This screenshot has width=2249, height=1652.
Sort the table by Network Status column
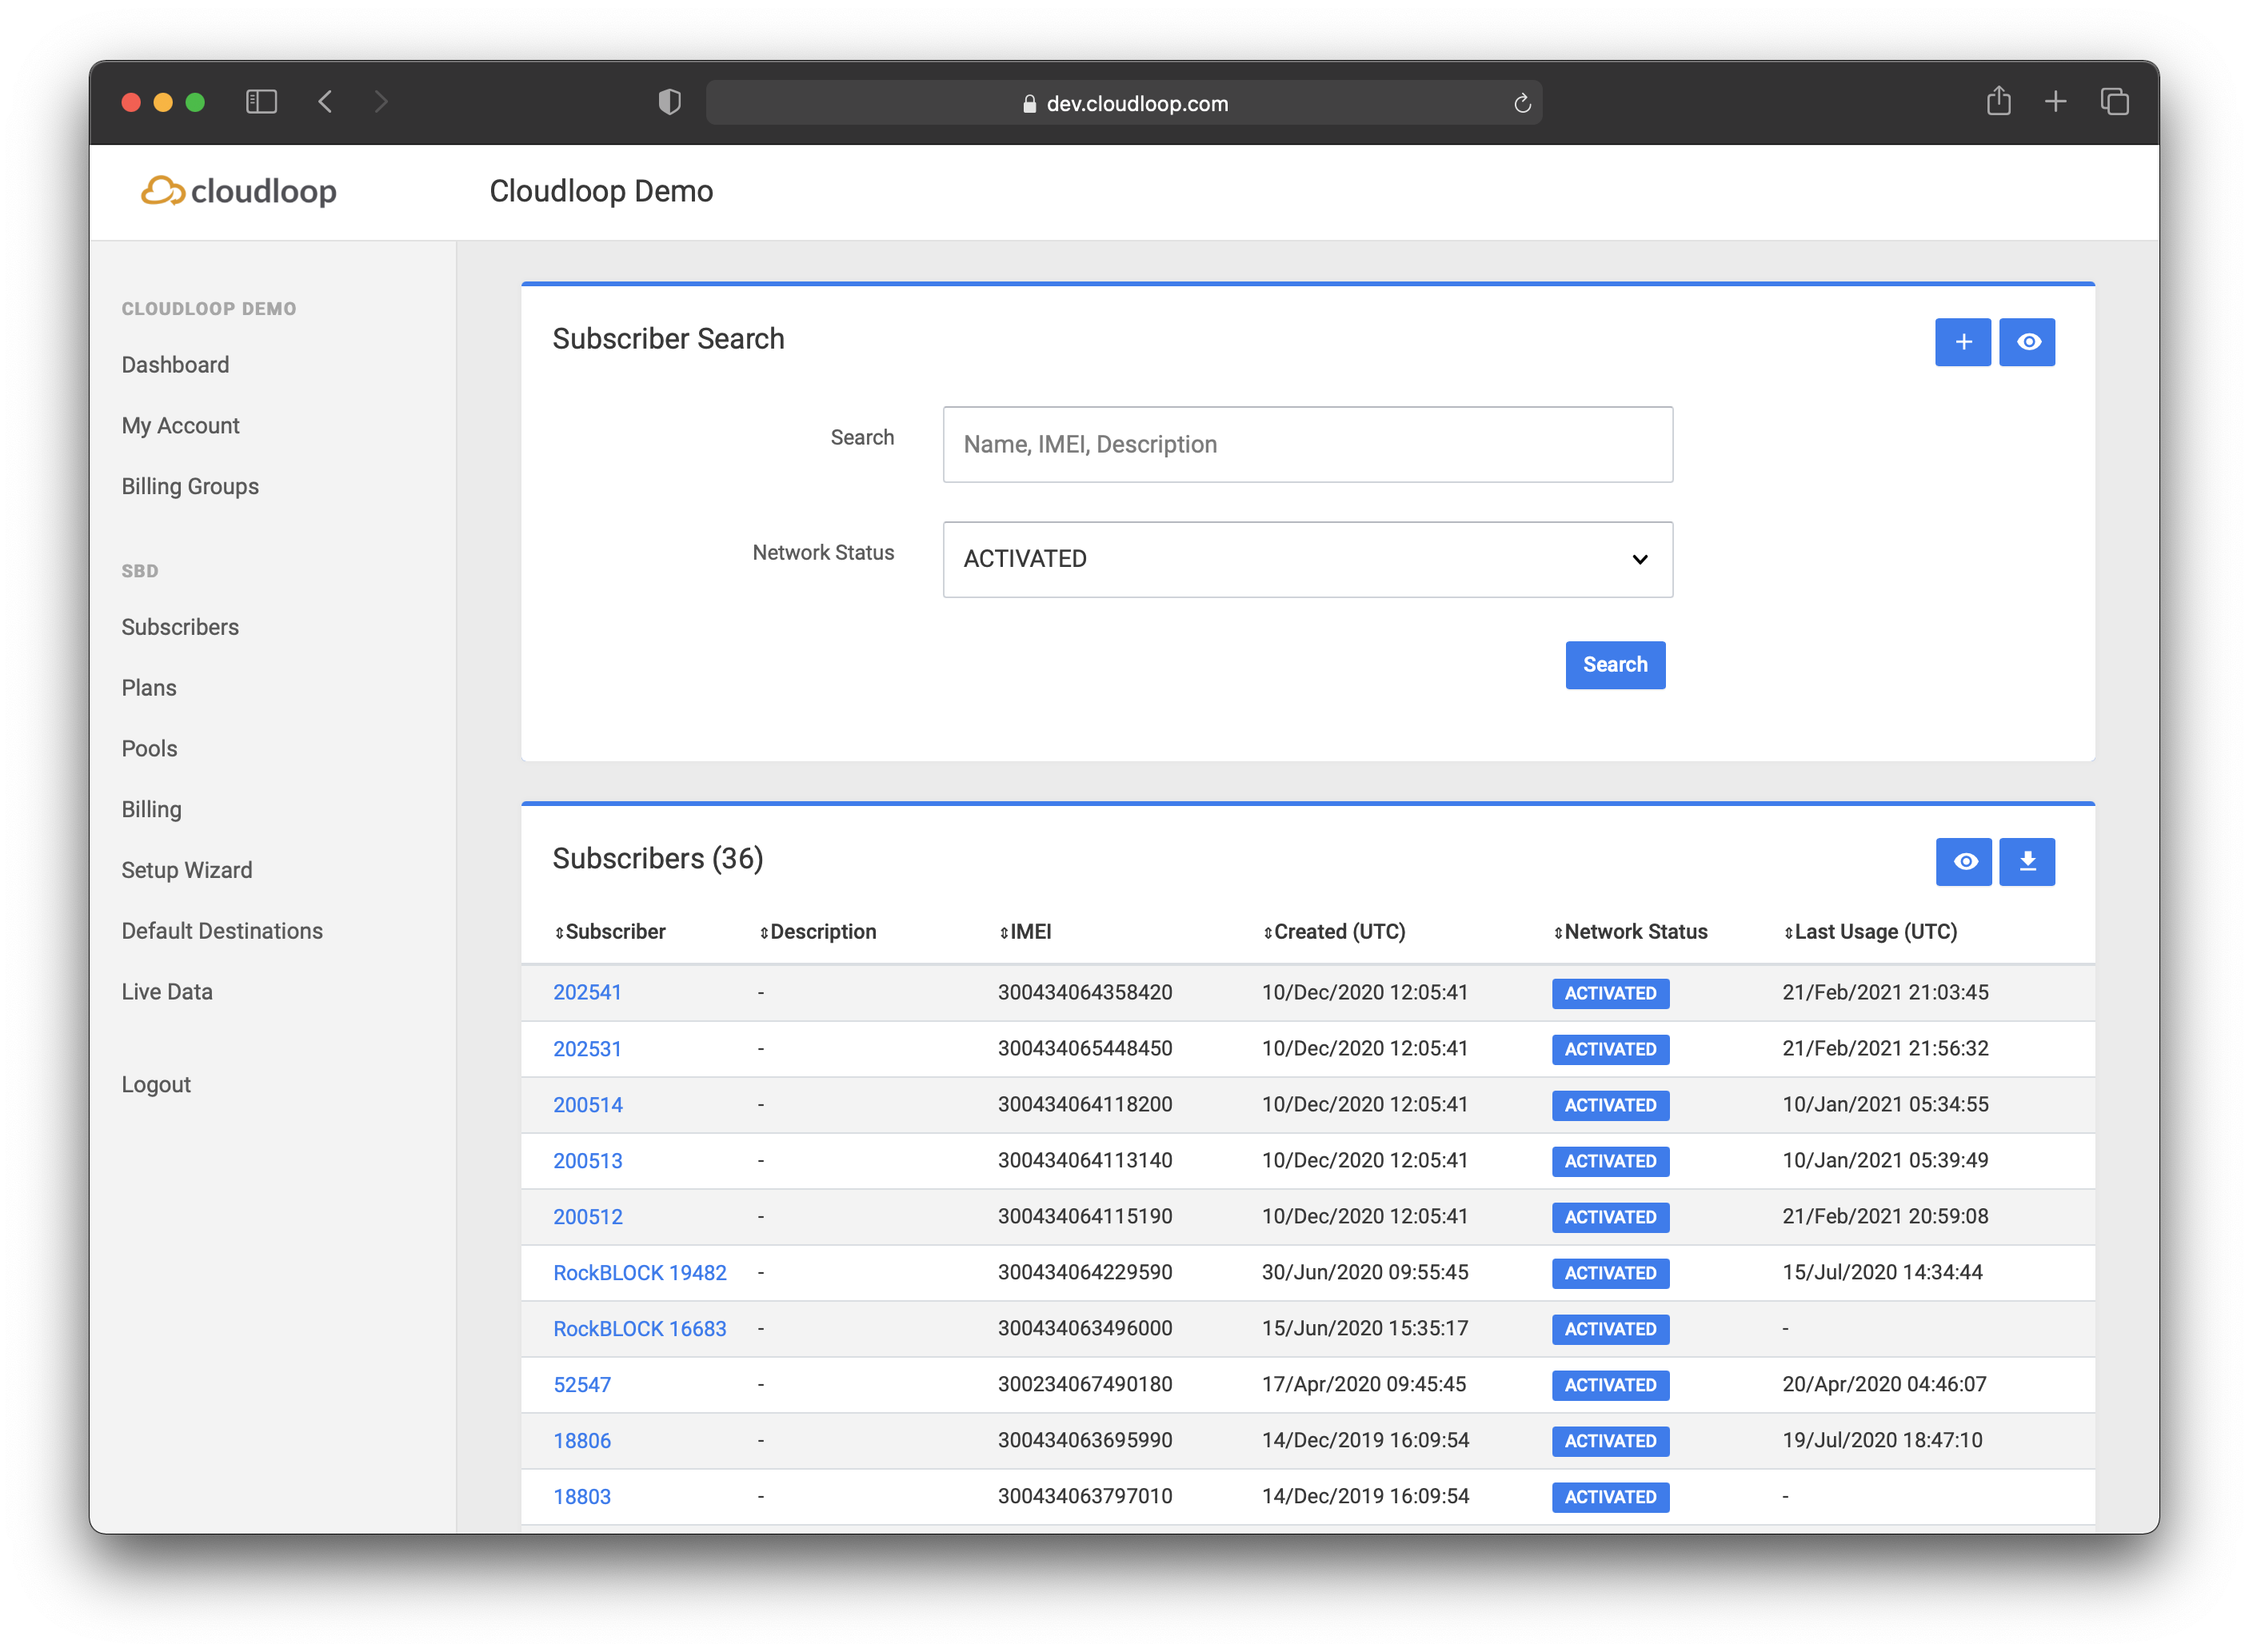click(1630, 932)
